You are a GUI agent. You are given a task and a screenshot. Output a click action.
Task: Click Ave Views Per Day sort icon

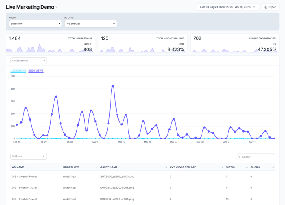[x=222, y=167]
